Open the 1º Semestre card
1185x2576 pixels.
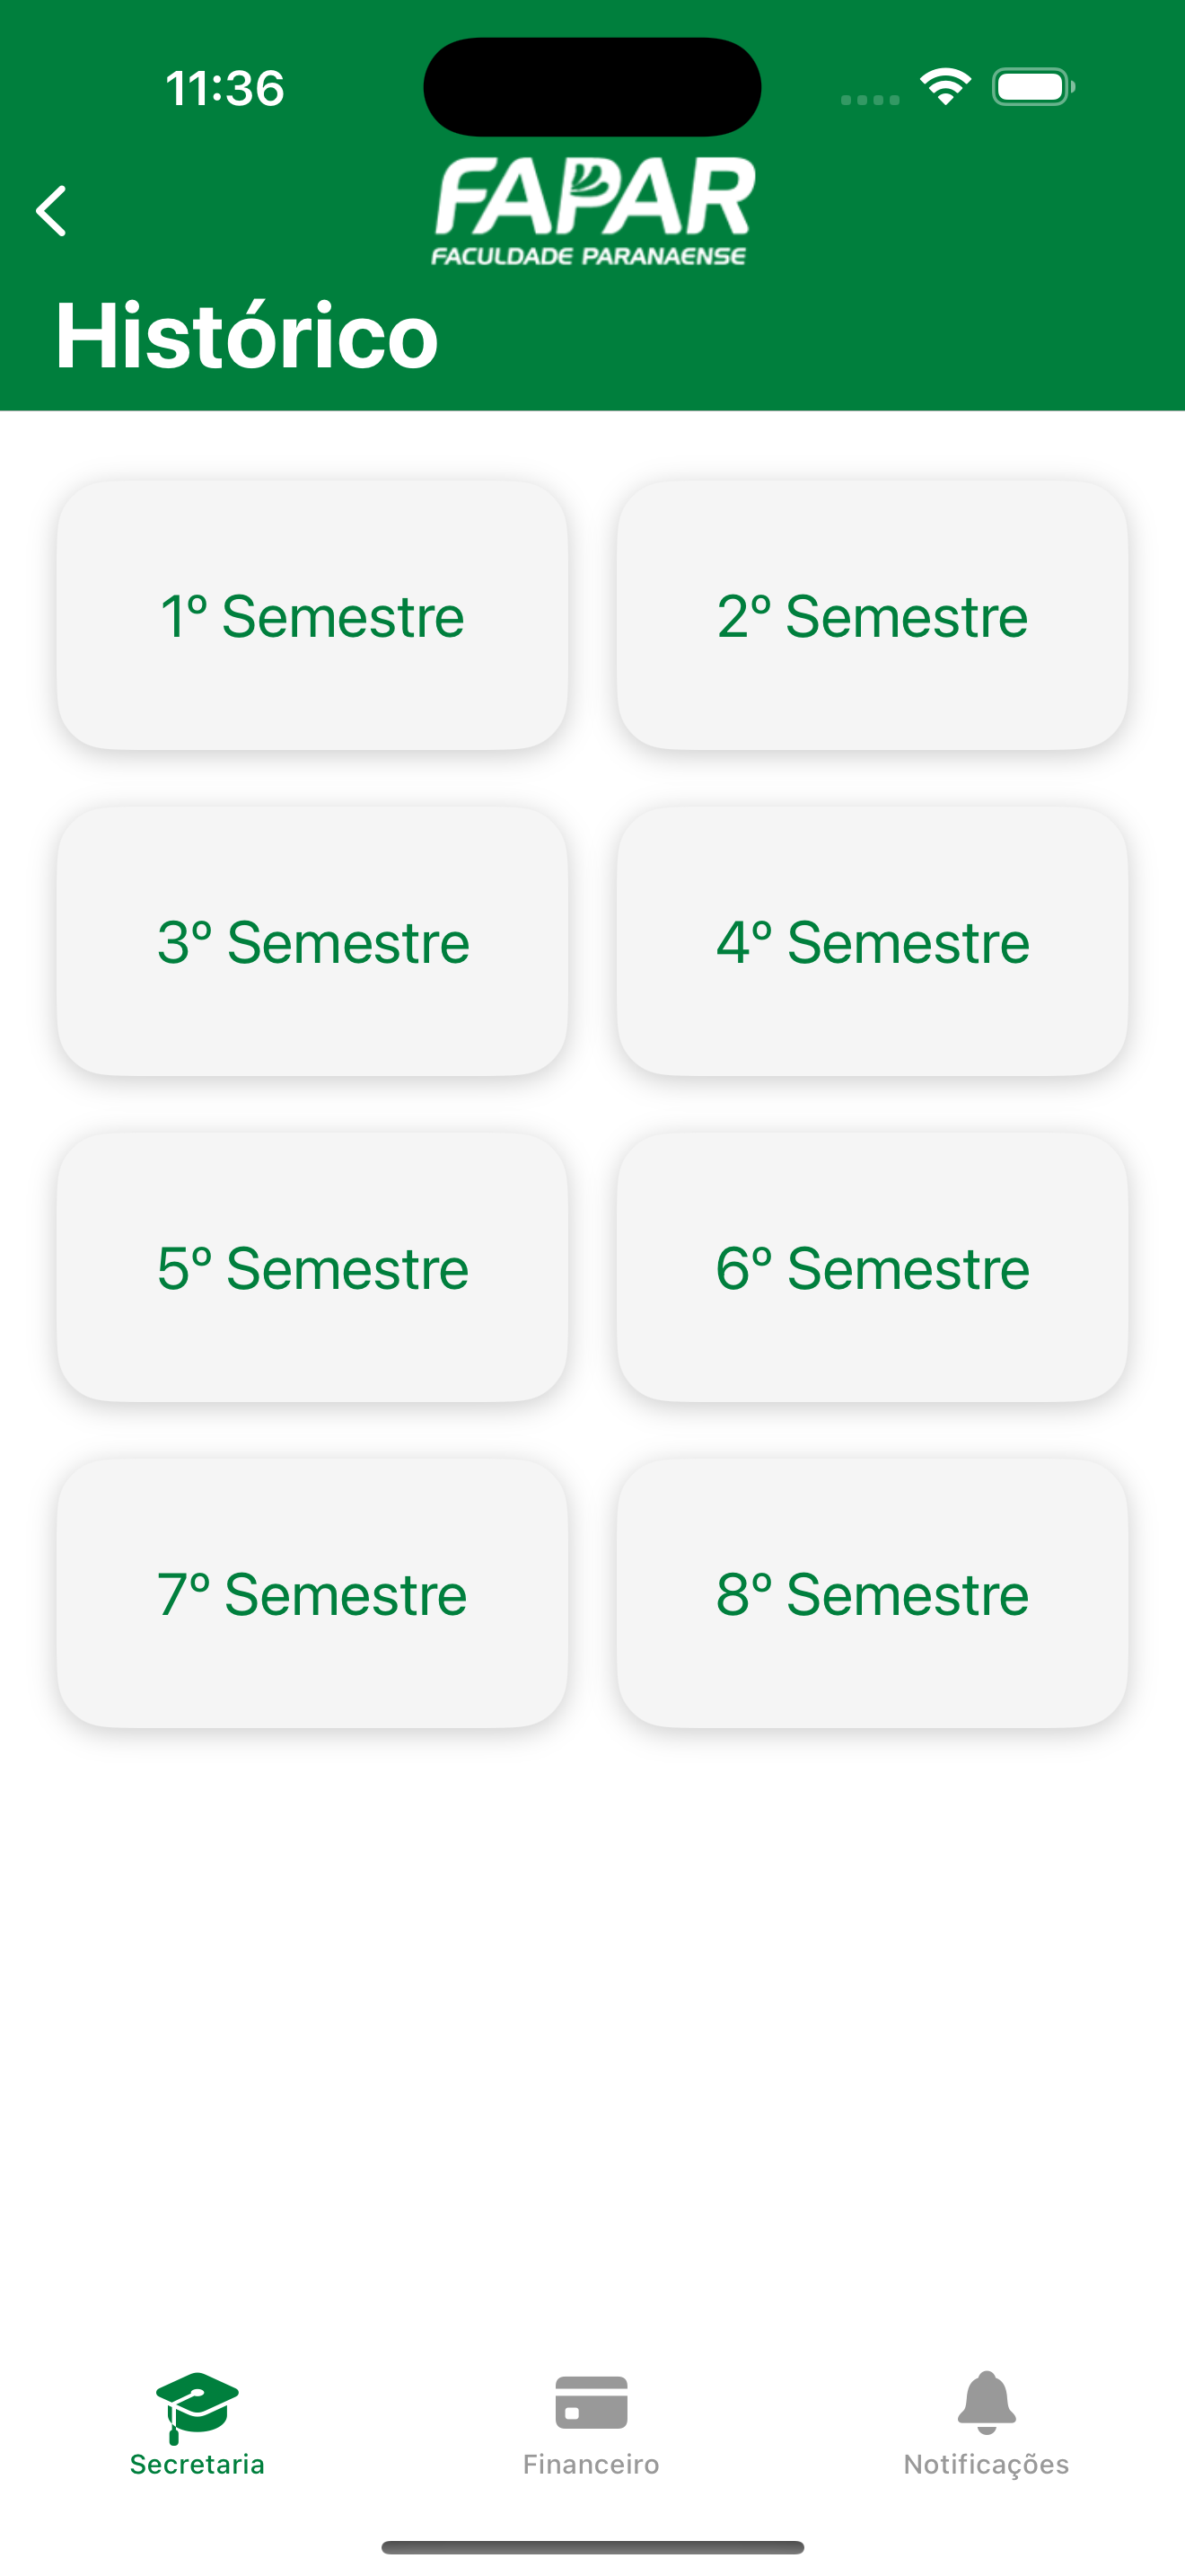tap(312, 615)
